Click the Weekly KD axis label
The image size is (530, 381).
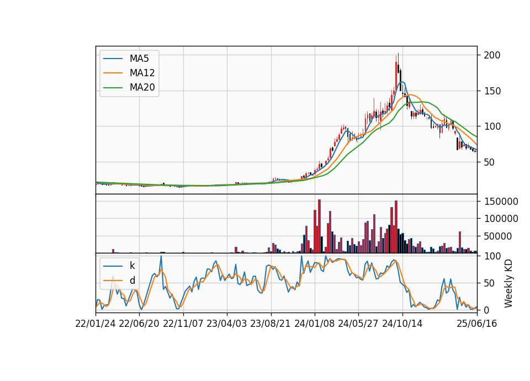click(508, 283)
